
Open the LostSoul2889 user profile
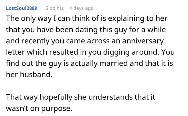(x=21, y=8)
